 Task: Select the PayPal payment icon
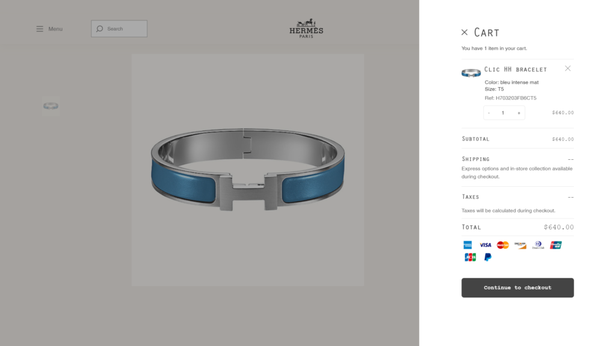[x=487, y=257]
